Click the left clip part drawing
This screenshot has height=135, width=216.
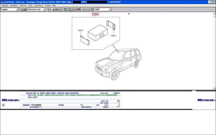click(x=85, y=40)
